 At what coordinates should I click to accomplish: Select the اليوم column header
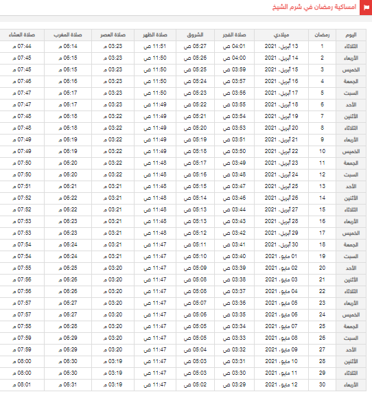[x=351, y=35]
